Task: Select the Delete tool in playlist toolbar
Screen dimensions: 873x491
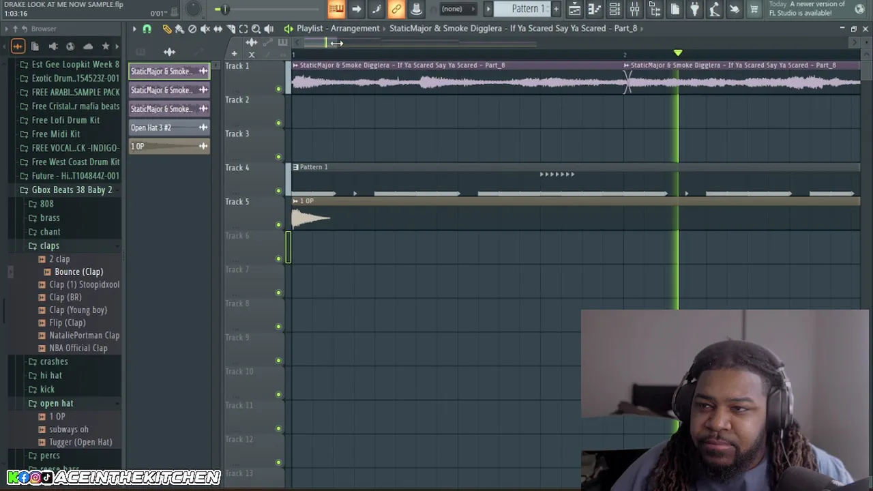Action: tap(192, 29)
